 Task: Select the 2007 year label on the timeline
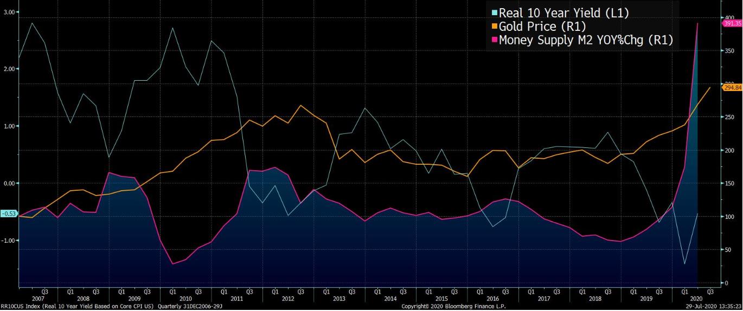[x=38, y=299]
